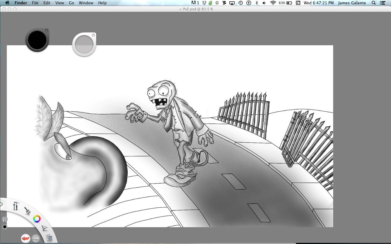Open the volume control in menu bar
Screen dimensions: 391x244
click(264, 3)
